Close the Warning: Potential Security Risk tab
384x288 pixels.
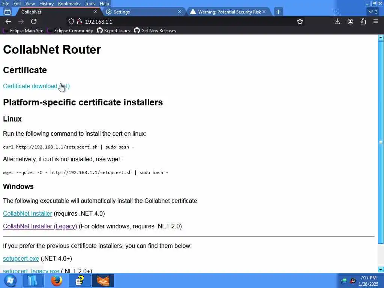point(264,12)
